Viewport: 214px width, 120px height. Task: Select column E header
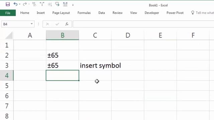[x=160, y=35]
